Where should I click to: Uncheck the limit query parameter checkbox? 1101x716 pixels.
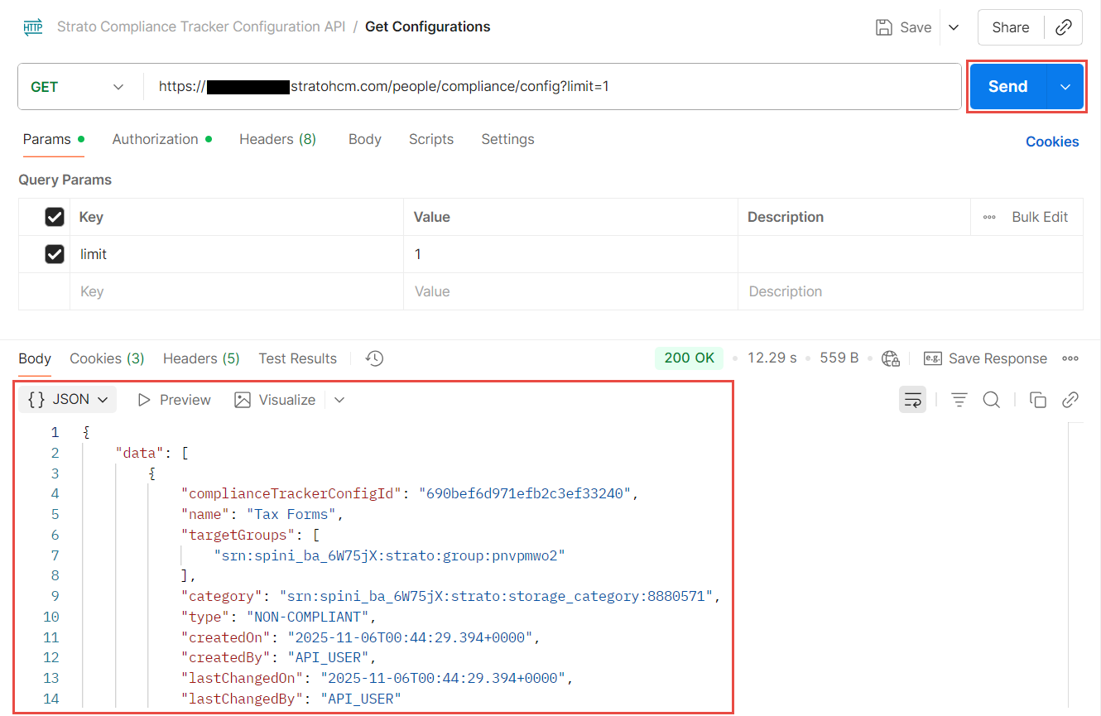pyautogui.click(x=55, y=254)
